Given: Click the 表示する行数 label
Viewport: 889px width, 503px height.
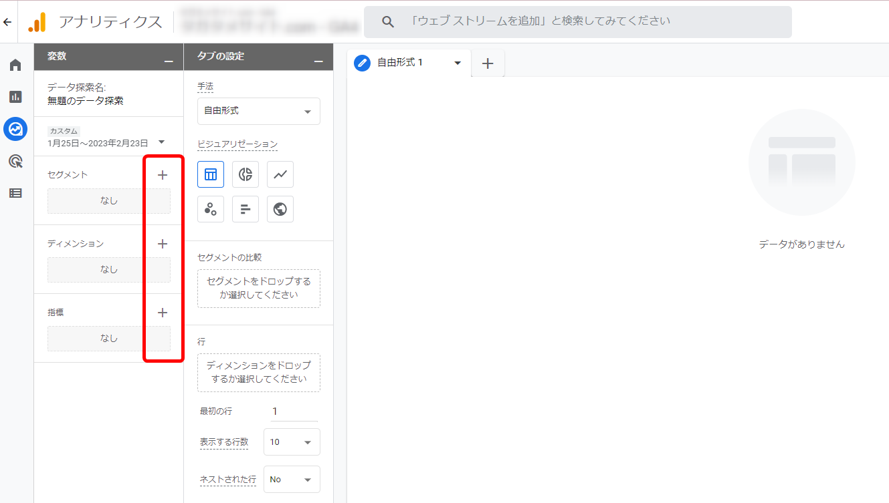Looking at the screenshot, I should click(x=224, y=442).
